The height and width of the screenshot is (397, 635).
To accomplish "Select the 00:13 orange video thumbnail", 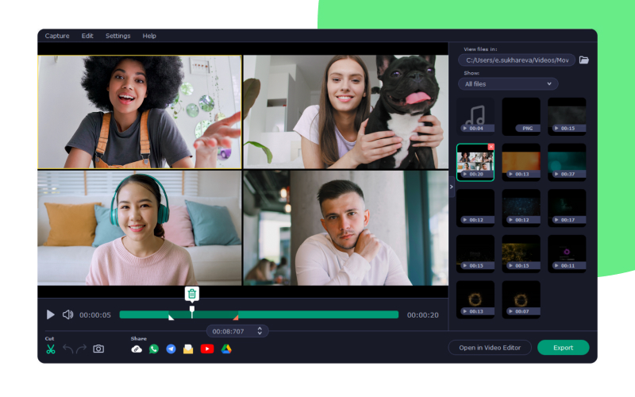I will click(521, 162).
